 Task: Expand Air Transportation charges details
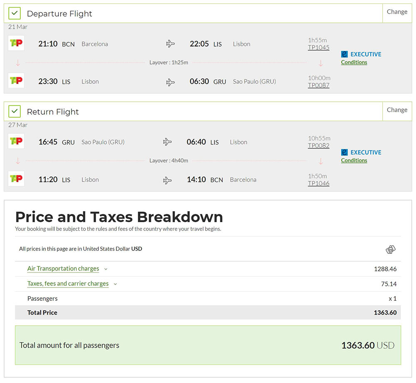(63, 269)
